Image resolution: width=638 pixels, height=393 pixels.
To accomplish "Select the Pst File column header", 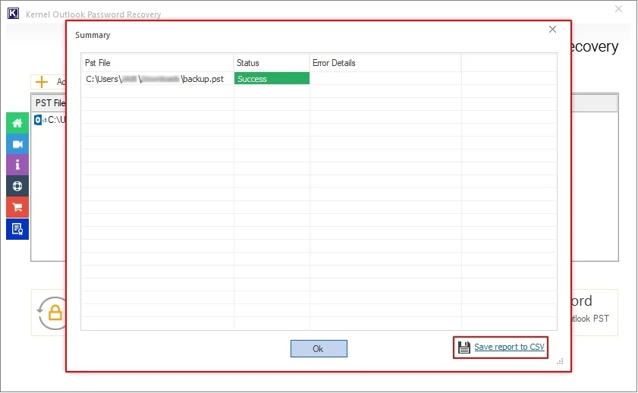I will 157,63.
